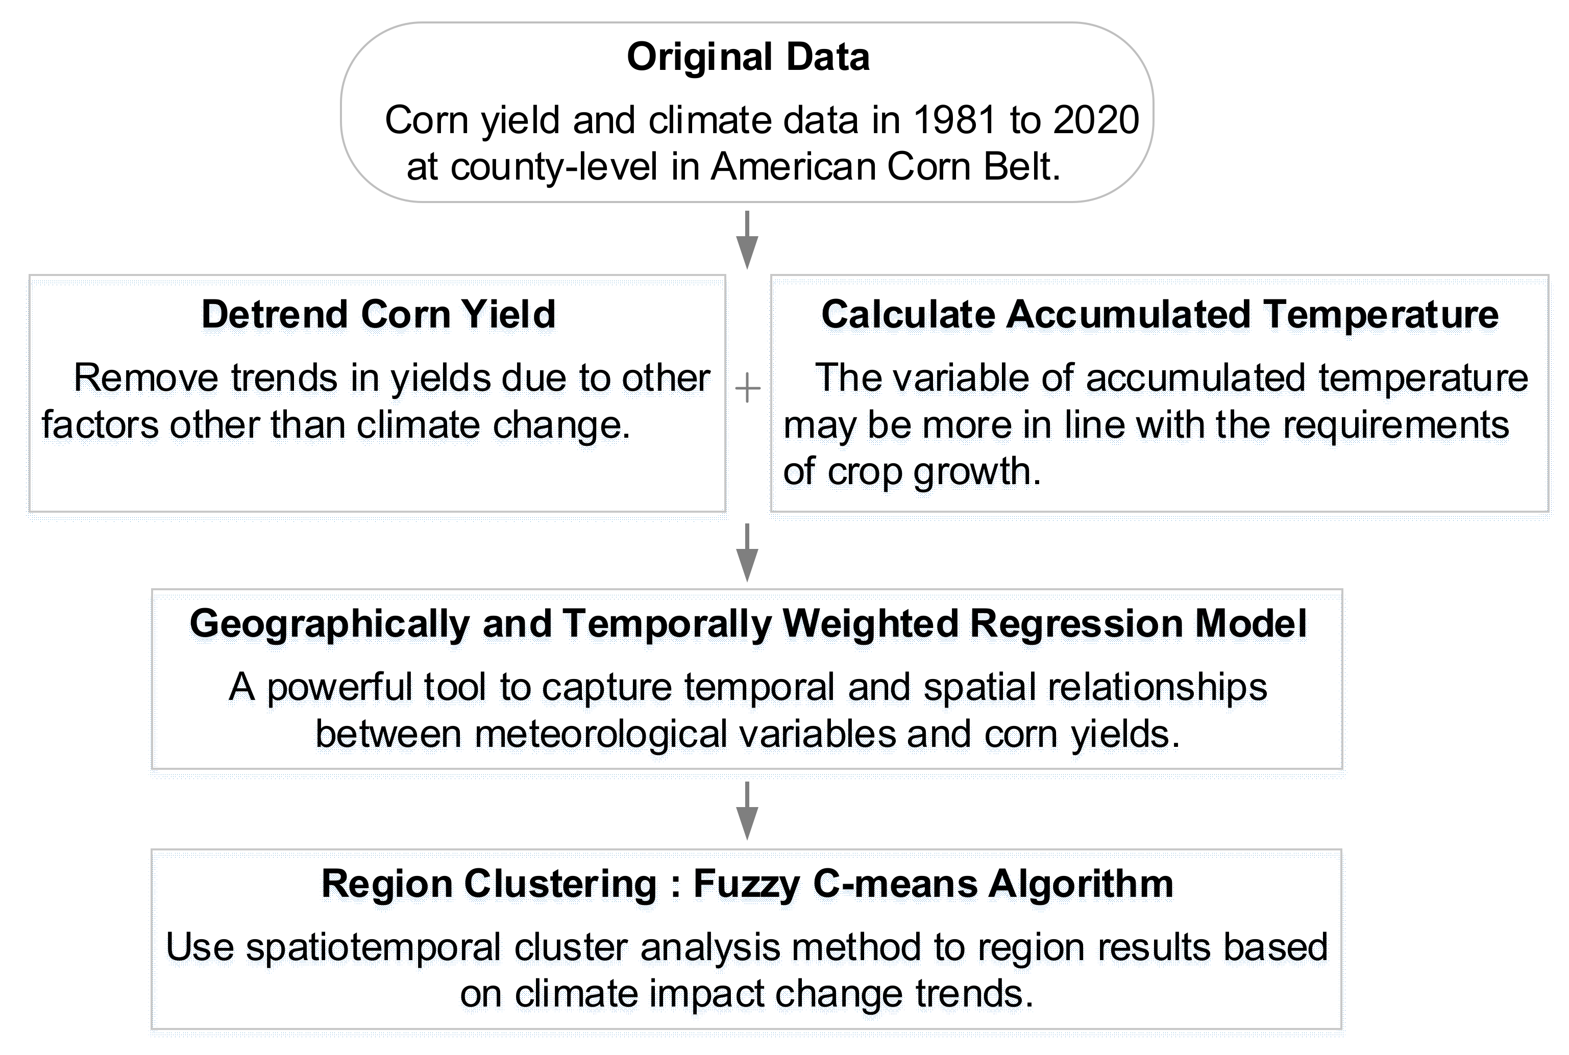
Task: Click the line "factors other than climate change."
Action: 336,425
